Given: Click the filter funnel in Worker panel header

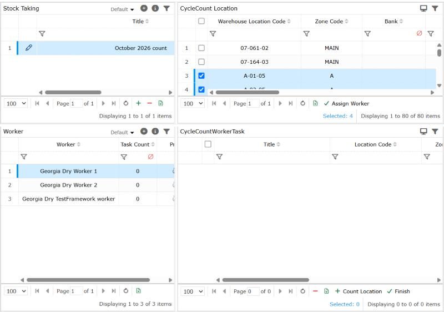Looking at the screenshot, I should click(x=167, y=132).
